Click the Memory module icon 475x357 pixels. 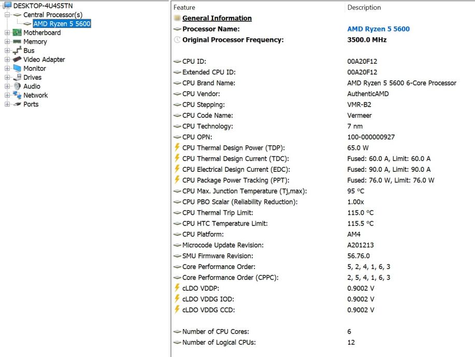(17, 41)
